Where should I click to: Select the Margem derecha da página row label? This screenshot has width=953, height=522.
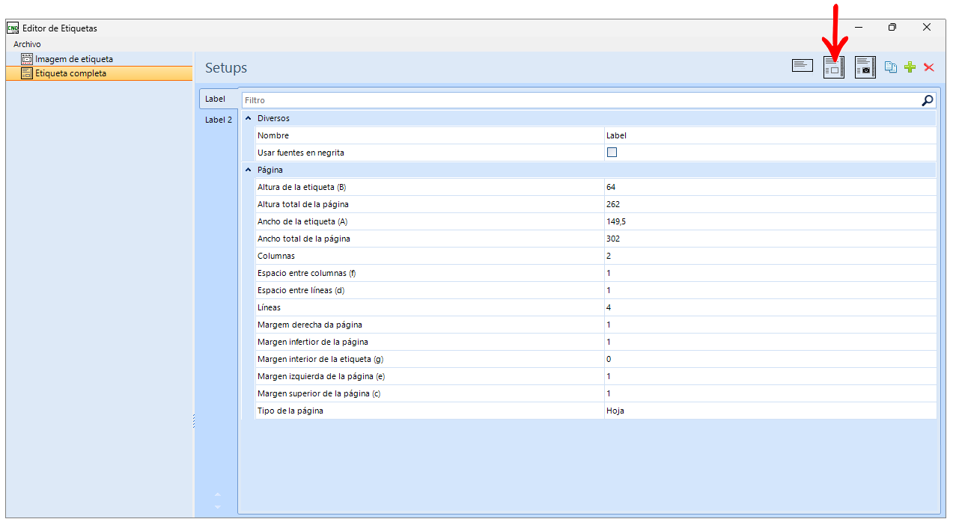pos(310,325)
